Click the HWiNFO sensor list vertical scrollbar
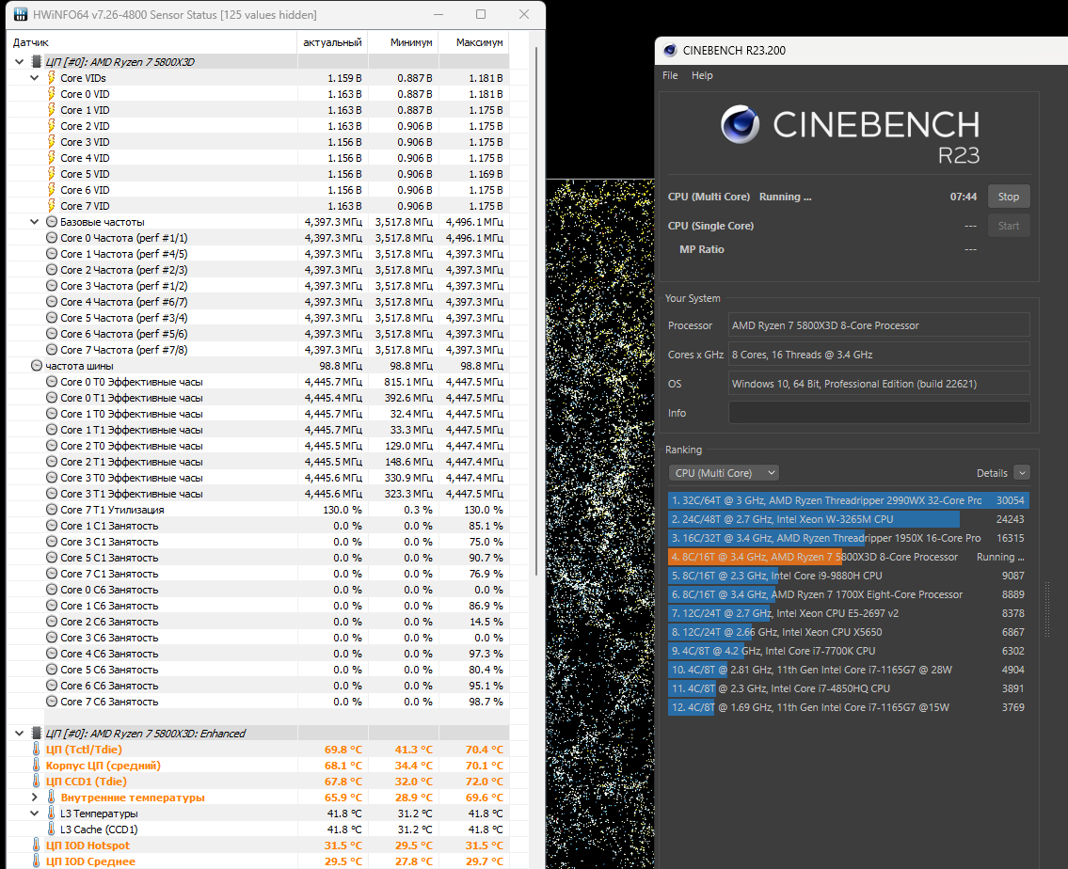 click(536, 310)
